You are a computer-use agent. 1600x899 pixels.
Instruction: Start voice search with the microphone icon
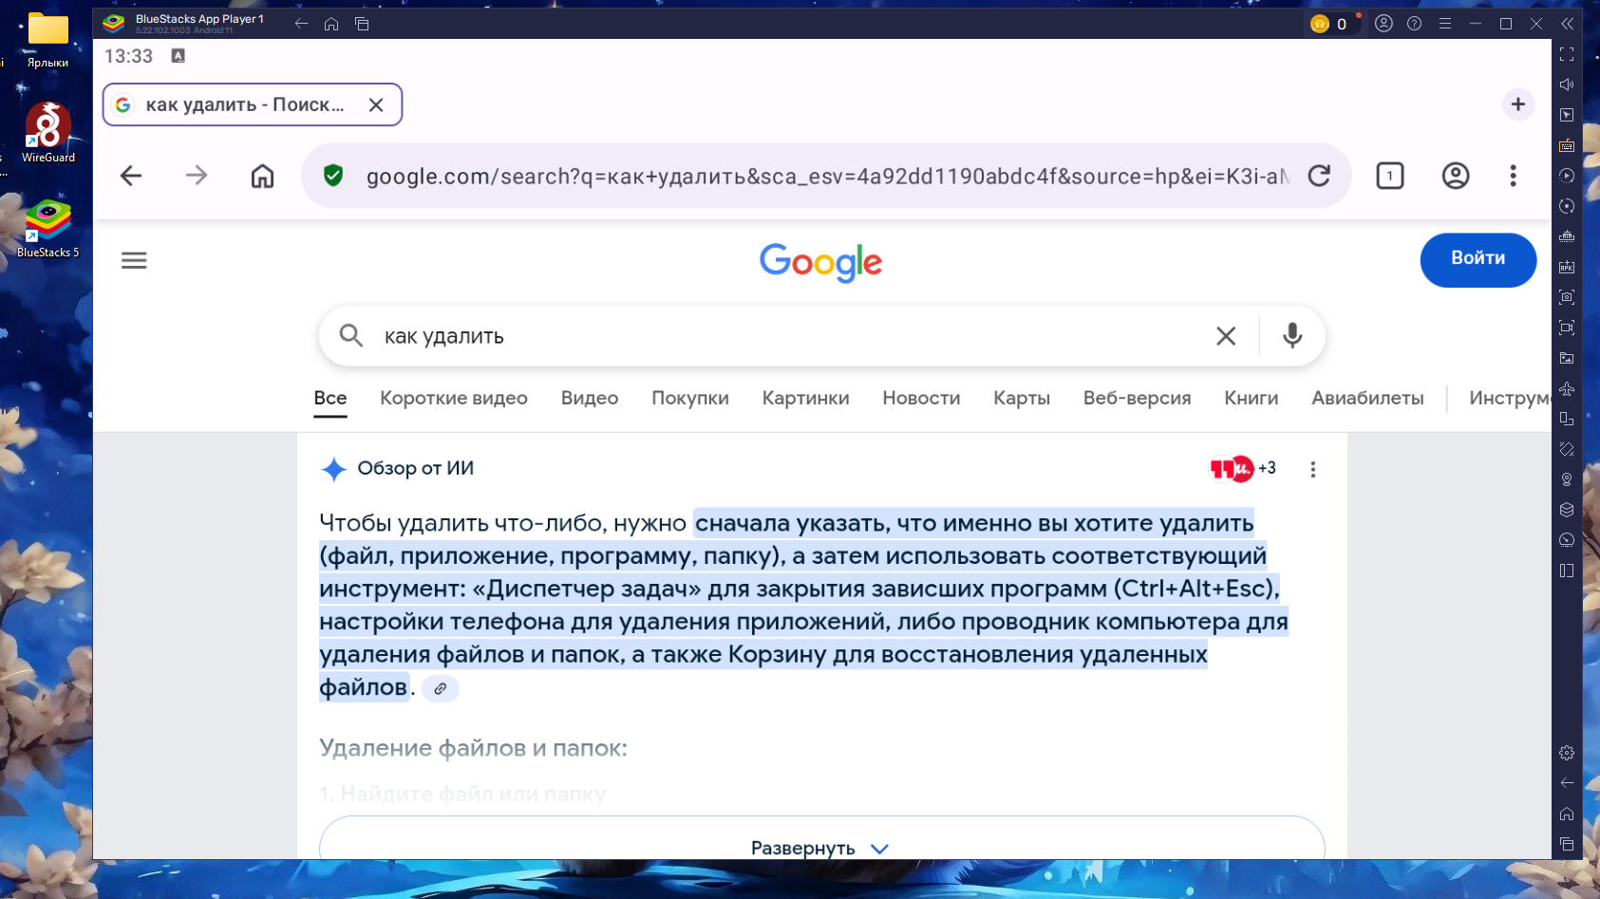(1291, 336)
